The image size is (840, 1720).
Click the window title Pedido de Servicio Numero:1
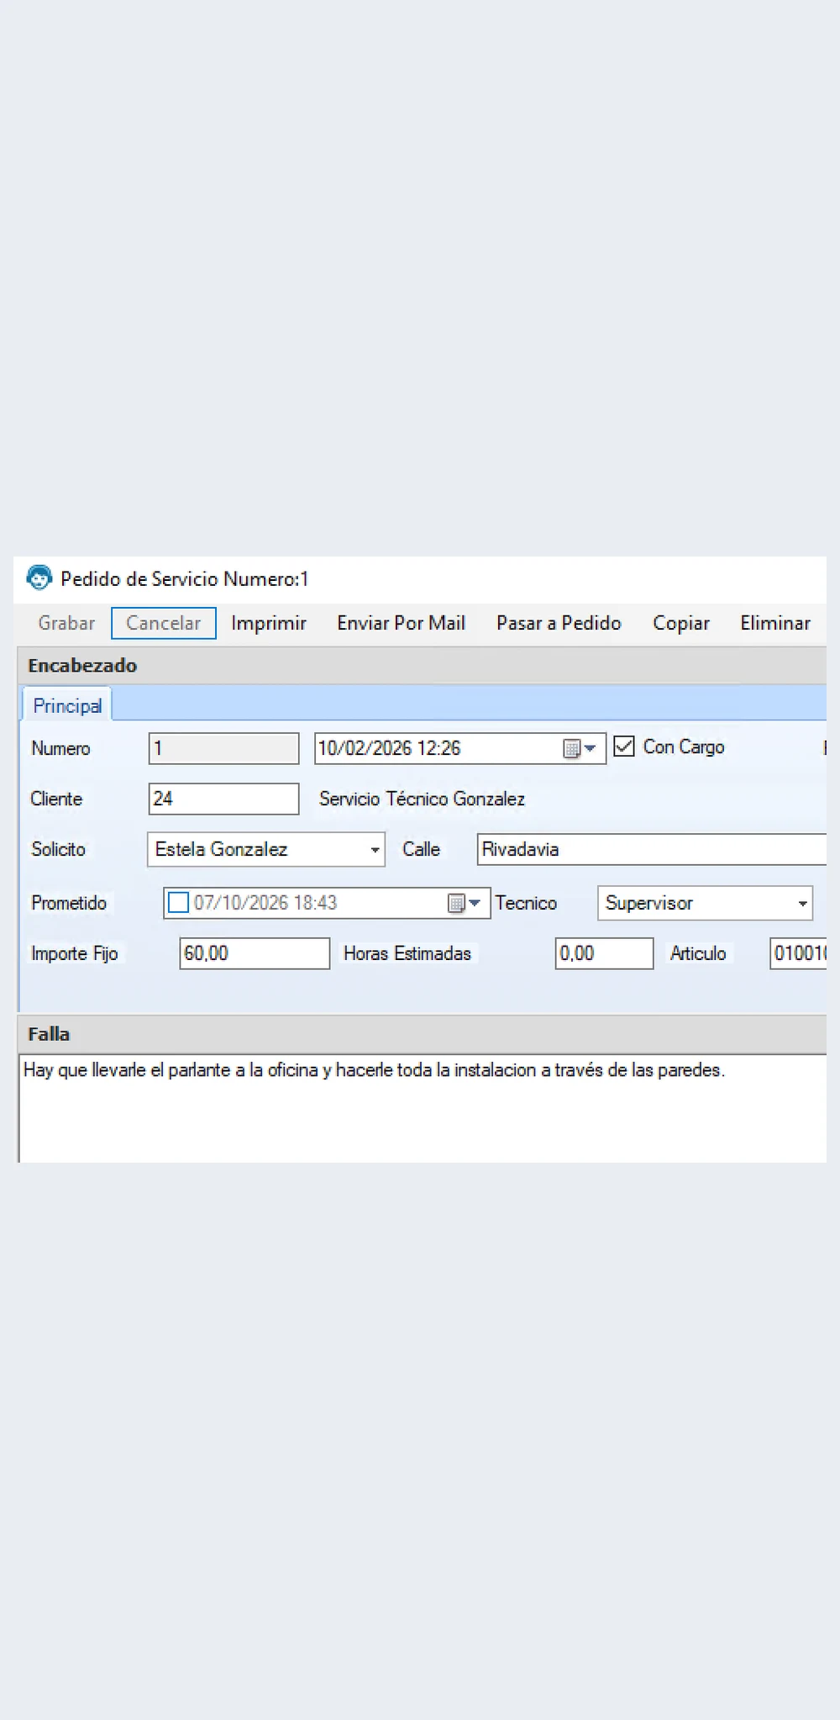point(185,578)
